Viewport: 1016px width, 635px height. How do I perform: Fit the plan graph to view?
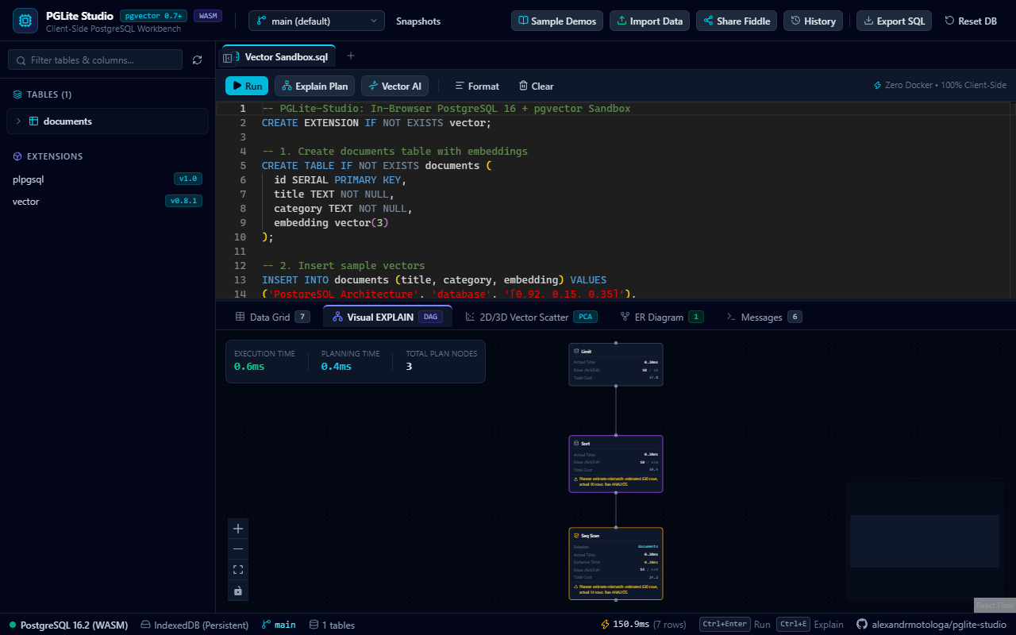(x=238, y=570)
